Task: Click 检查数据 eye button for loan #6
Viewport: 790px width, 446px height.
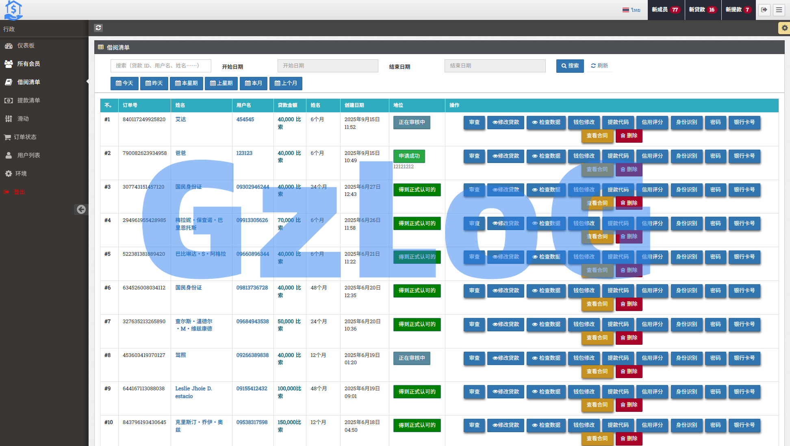Action: pyautogui.click(x=546, y=291)
